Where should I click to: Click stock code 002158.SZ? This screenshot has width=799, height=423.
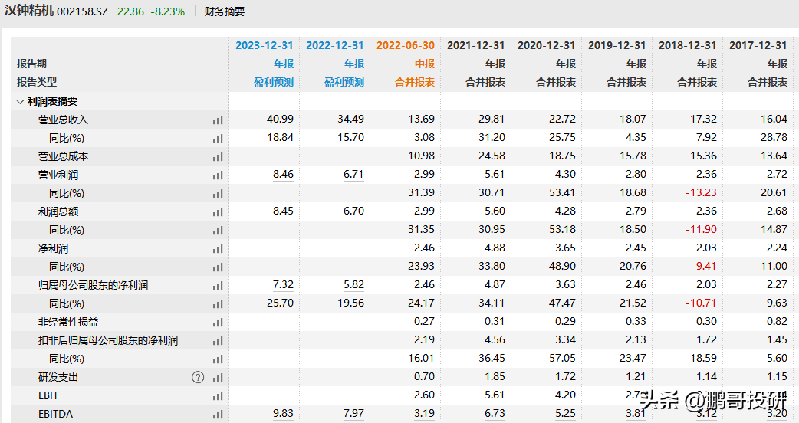pos(83,11)
